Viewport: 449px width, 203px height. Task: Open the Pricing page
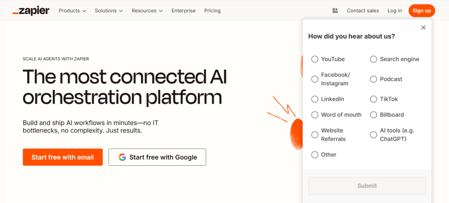[x=212, y=11]
